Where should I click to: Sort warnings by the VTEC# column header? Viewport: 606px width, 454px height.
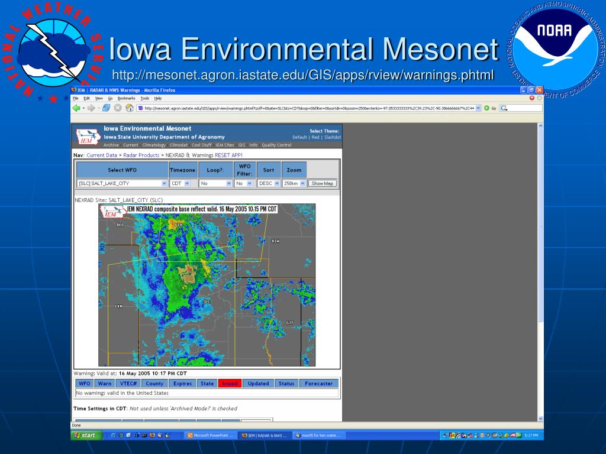[128, 383]
